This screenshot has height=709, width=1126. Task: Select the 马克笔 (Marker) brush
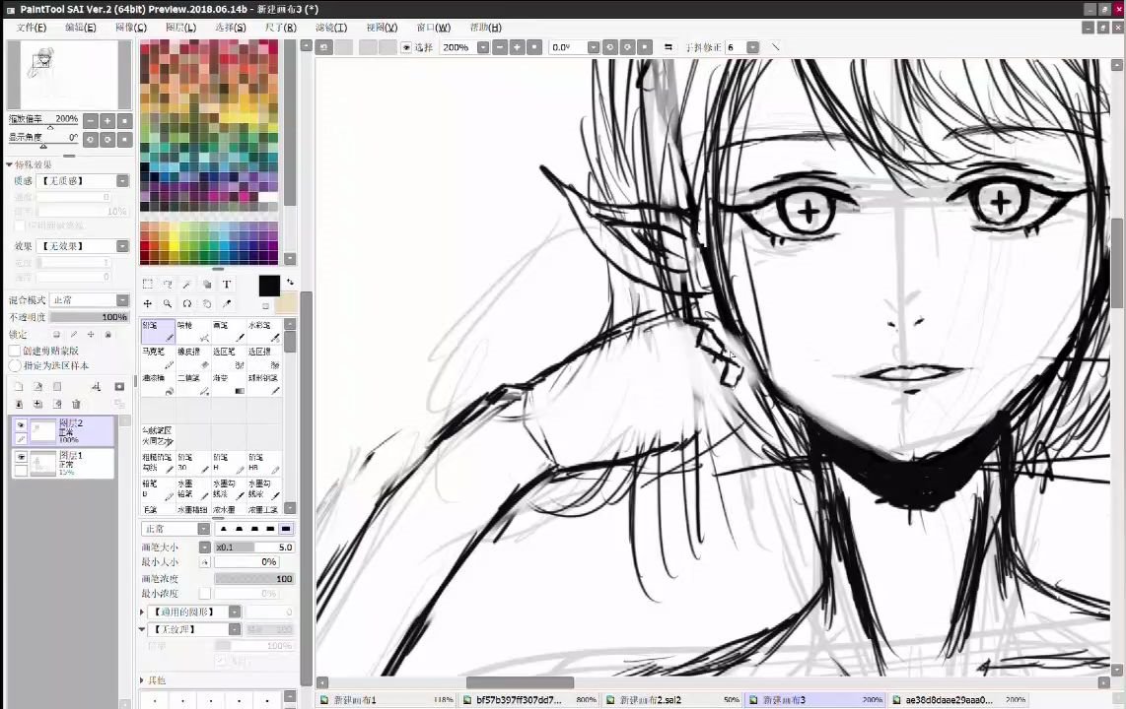(158, 357)
